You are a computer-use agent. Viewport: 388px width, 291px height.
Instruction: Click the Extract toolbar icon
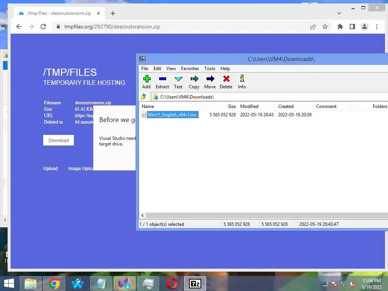pos(162,82)
